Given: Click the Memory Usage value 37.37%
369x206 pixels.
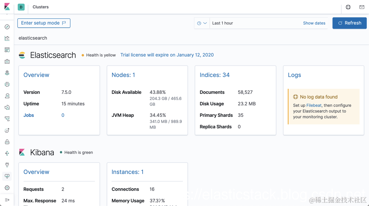Looking at the screenshot, I should pyautogui.click(x=157, y=201).
